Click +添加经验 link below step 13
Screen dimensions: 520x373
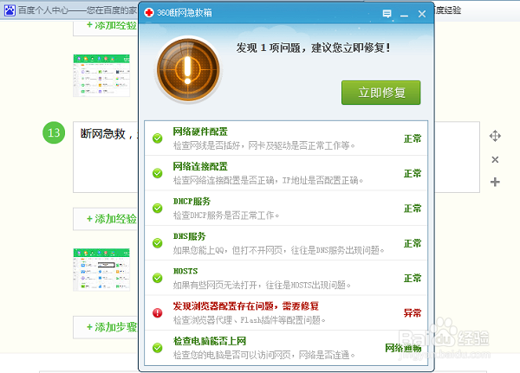[112, 219]
